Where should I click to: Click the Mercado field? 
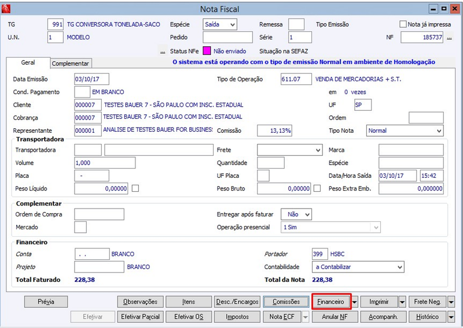80,227
